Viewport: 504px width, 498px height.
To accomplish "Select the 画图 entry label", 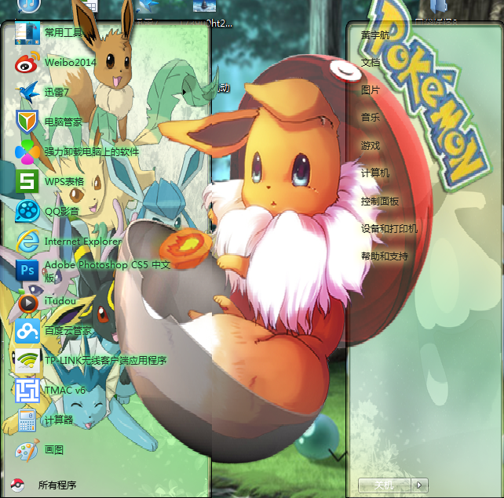I will click(53, 450).
